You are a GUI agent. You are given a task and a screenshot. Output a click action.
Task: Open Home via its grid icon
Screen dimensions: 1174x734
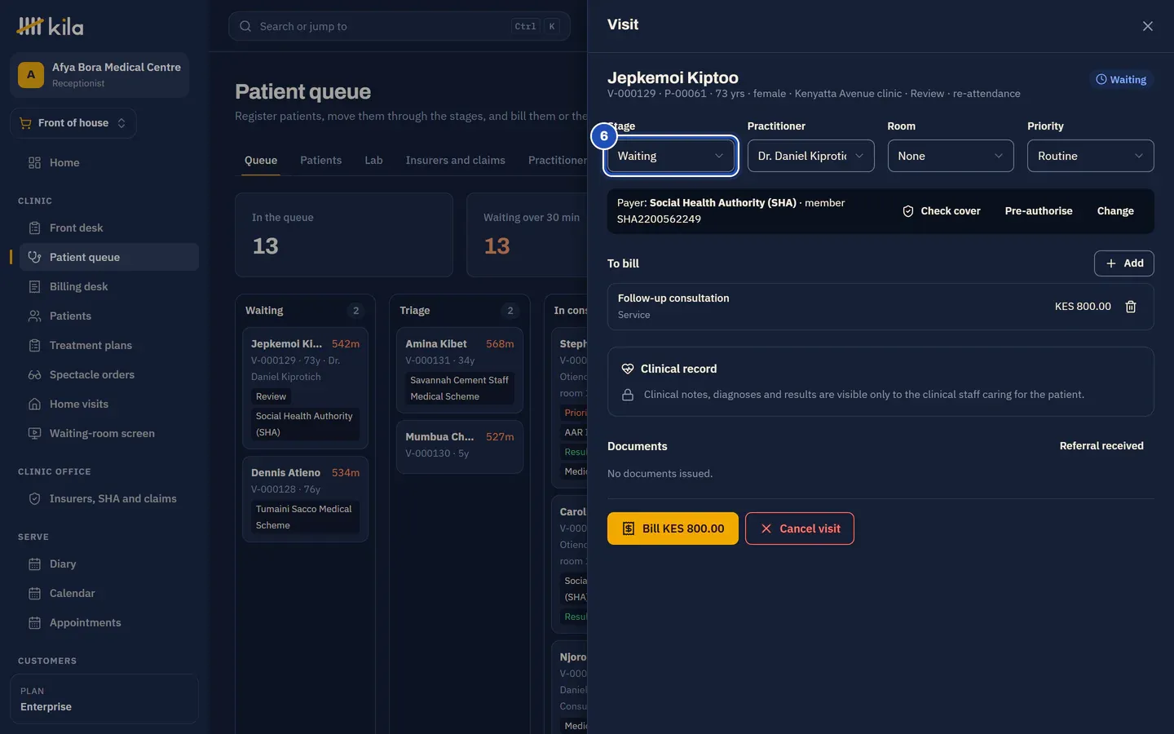tap(34, 162)
